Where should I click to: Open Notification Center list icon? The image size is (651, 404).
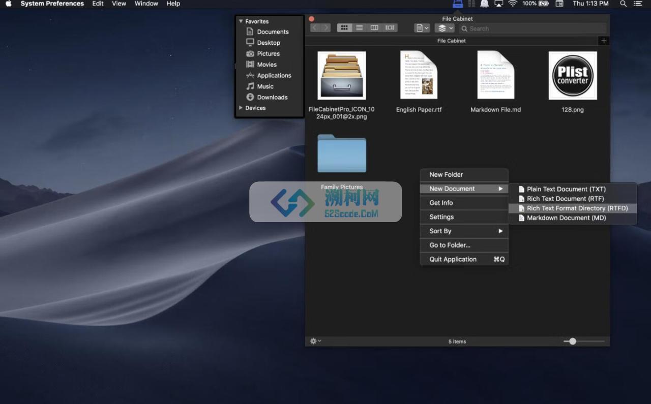point(638,4)
